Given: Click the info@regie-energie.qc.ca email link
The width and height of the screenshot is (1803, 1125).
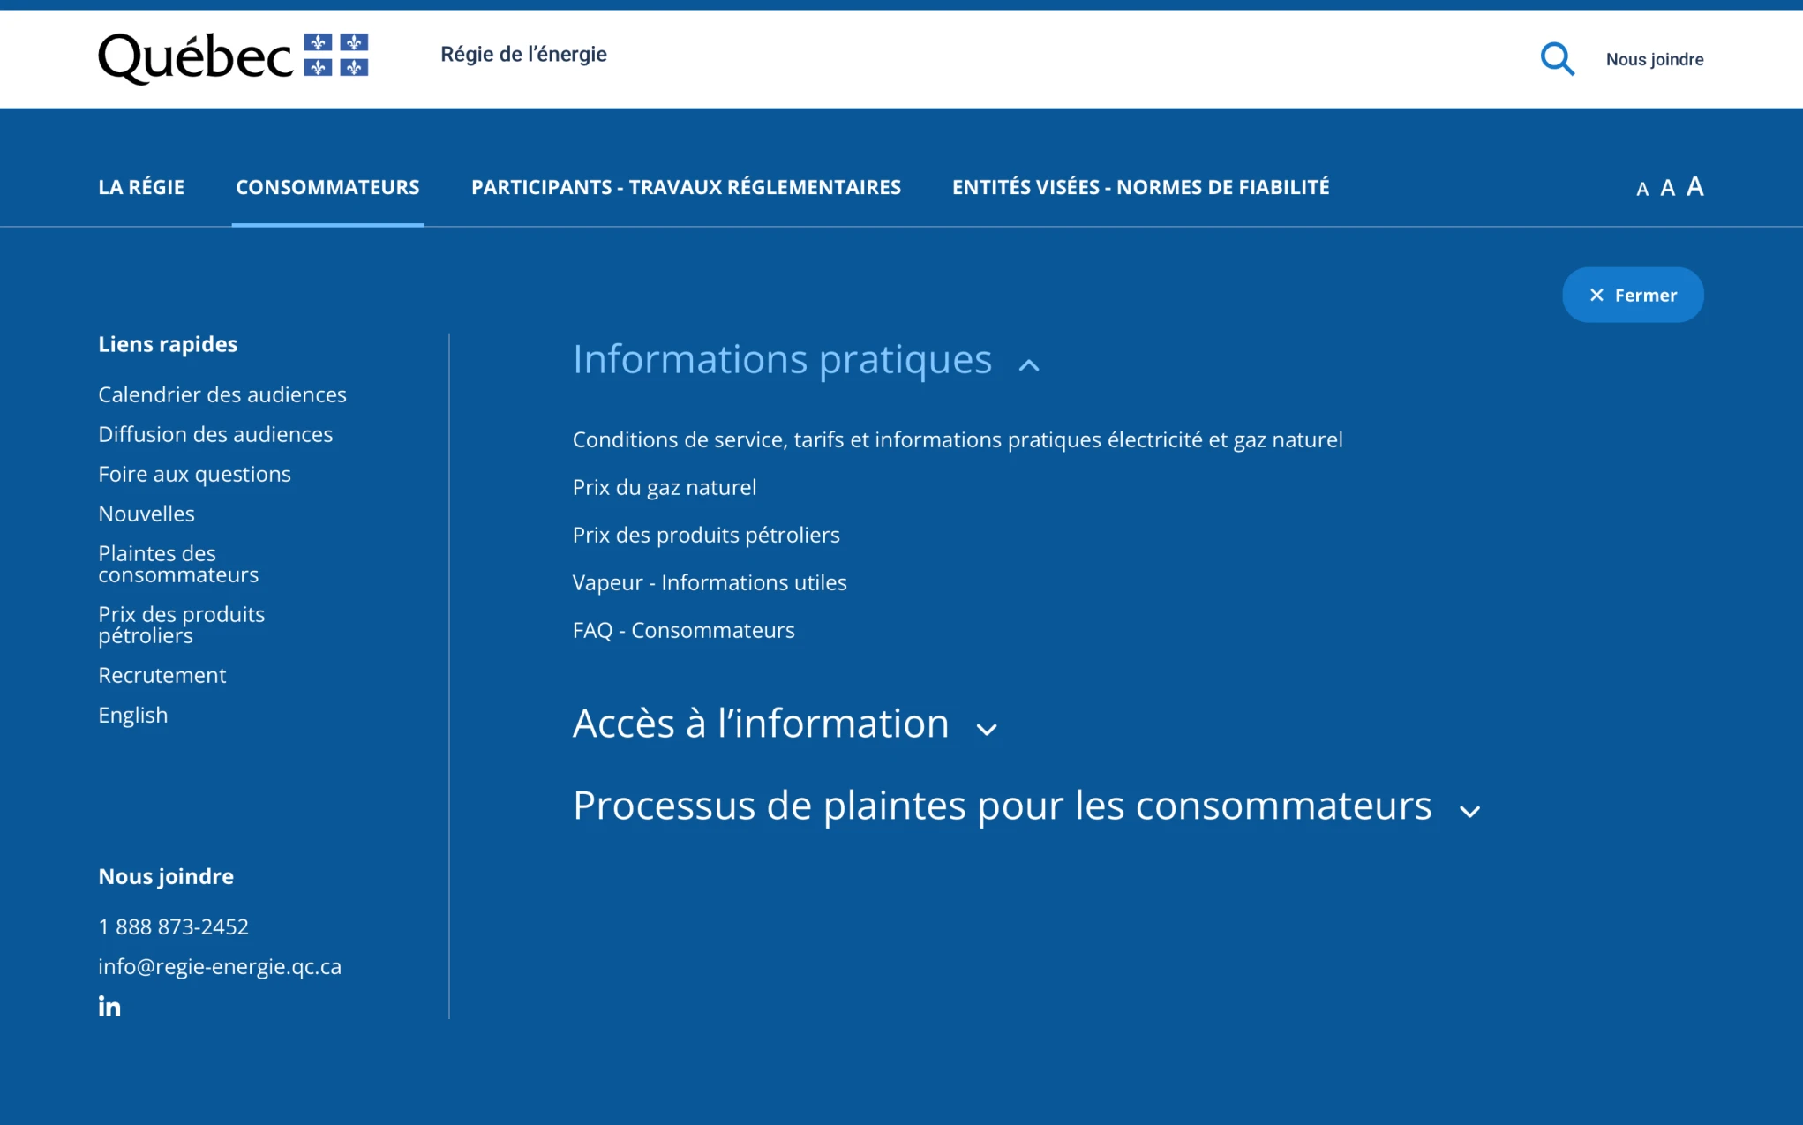Looking at the screenshot, I should (220, 966).
